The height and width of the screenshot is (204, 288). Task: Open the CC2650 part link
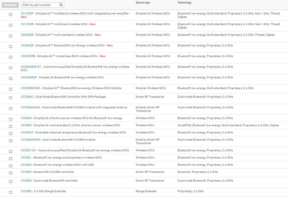tap(26, 125)
